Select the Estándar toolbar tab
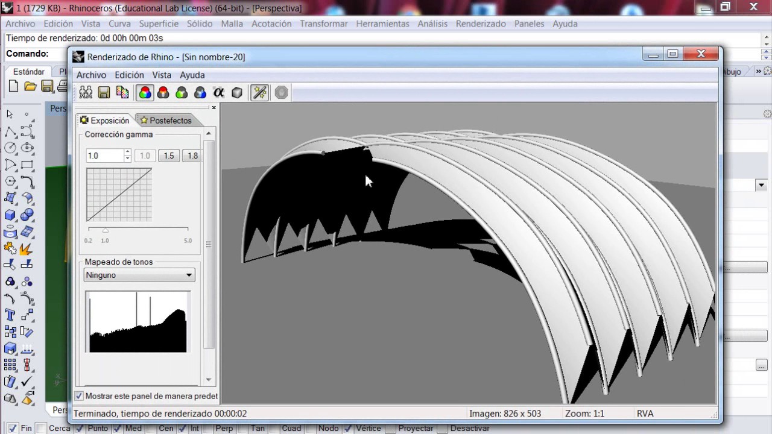 pos(29,71)
